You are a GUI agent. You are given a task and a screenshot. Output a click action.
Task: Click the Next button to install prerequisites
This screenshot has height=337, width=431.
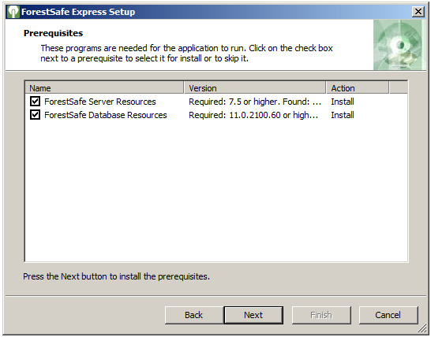coord(253,315)
